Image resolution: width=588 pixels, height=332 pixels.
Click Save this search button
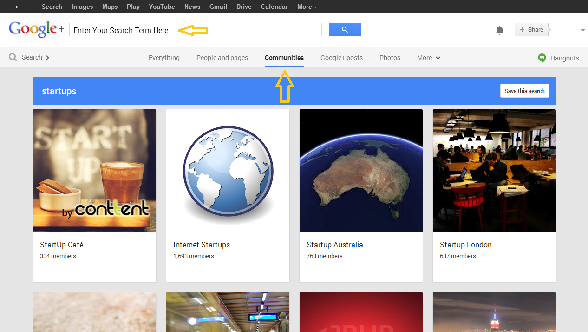[524, 91]
